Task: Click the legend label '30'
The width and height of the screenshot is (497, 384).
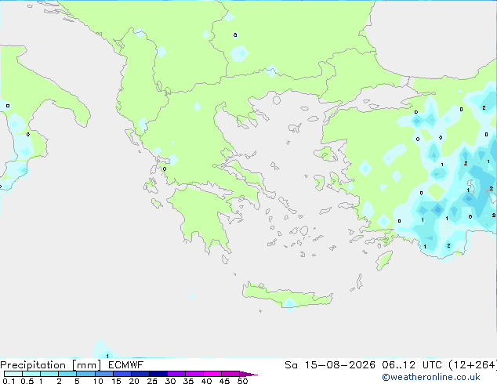Action: 170,381
